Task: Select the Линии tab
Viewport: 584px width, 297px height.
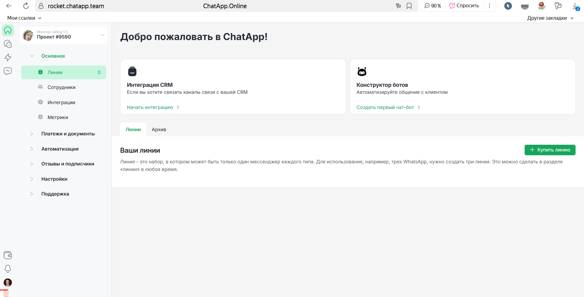Action: 133,130
